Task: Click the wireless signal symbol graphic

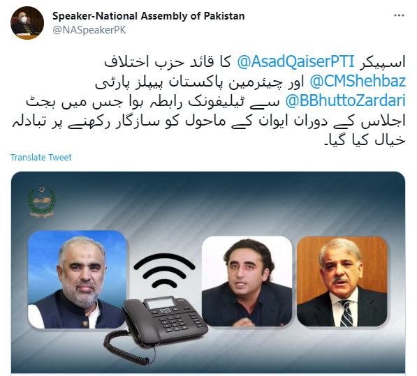Action: click(x=164, y=271)
